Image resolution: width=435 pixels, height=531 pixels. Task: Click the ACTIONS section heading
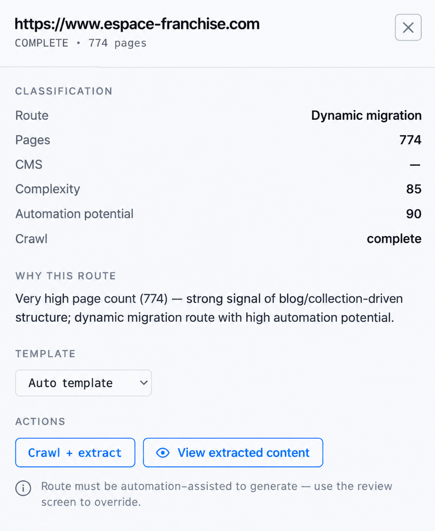(41, 421)
